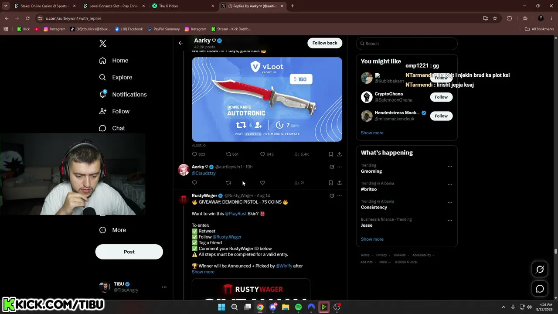This screenshot has width=558, height=314.
Task: Reply to Aarky's @Claudztzy post
Action: [x=194, y=183]
